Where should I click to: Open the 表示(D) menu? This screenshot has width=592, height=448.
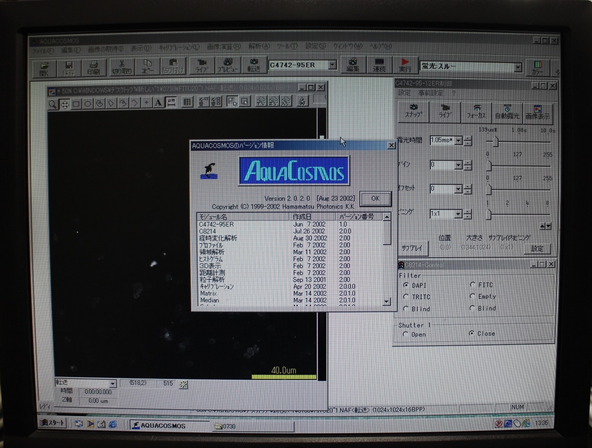coord(140,48)
